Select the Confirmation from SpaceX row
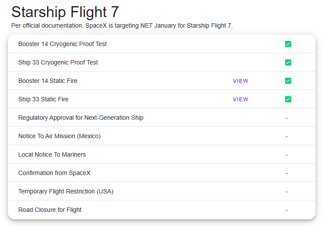This screenshot has width=323, height=229. pyautogui.click(x=54, y=173)
